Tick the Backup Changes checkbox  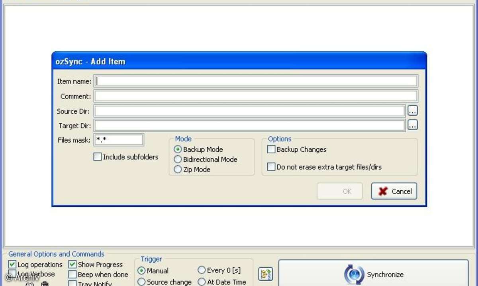[x=271, y=150]
